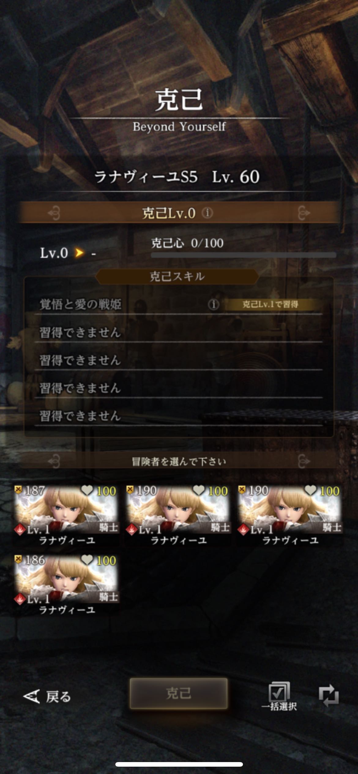This screenshot has width=358, height=774.
Task: Tap the info icon beside 克己Lv.0
Action: pyautogui.click(x=207, y=213)
